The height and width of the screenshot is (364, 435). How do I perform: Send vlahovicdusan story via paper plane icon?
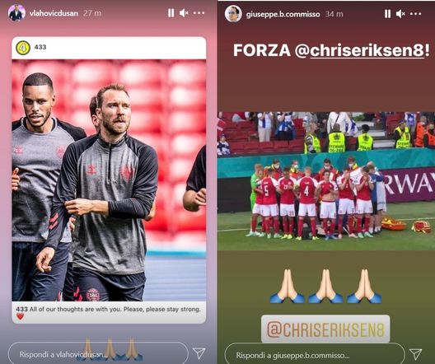point(199,353)
